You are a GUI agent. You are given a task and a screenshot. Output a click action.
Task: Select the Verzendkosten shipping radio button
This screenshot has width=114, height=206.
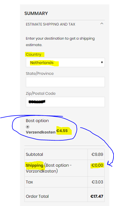tap(28, 127)
